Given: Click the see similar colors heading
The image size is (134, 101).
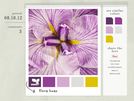Looking at the screenshot, I should [115, 12].
